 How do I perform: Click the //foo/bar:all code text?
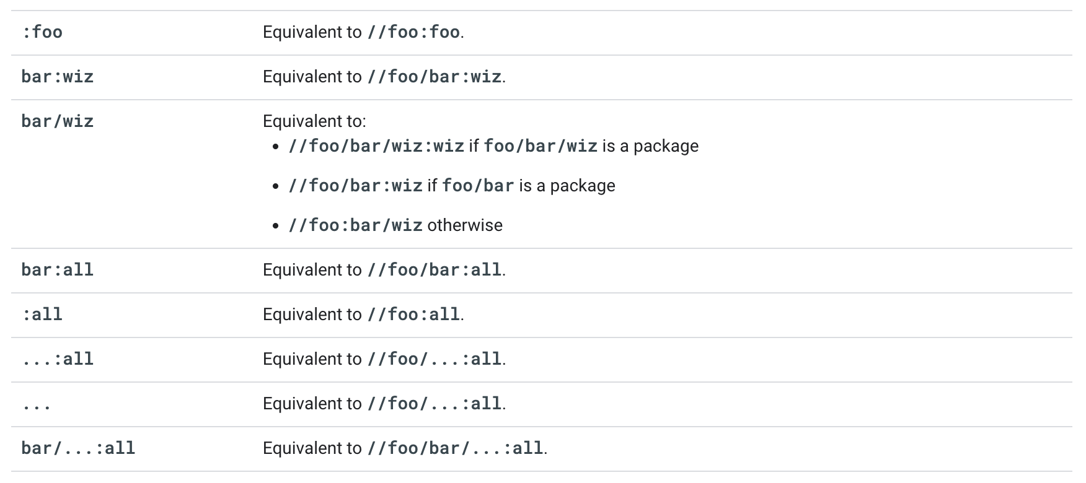pyautogui.click(x=435, y=270)
